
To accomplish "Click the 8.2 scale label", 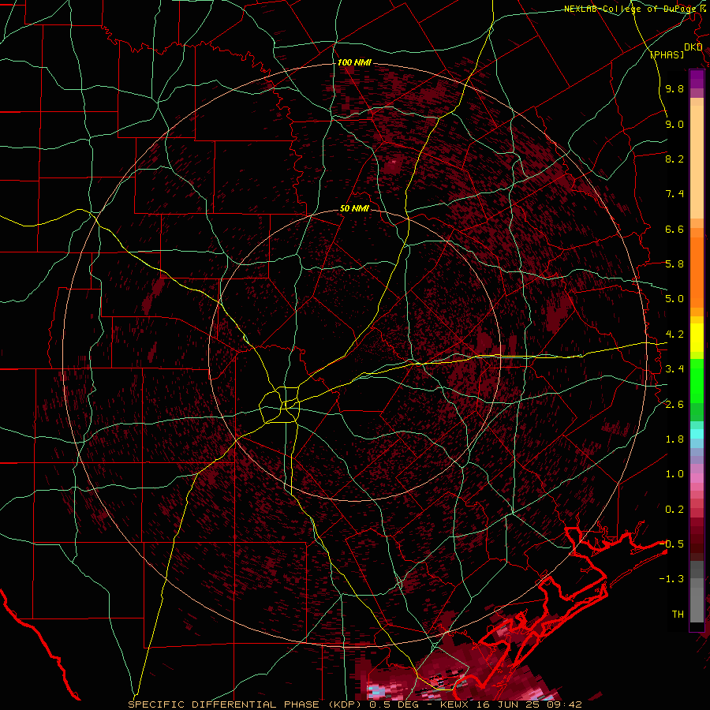I will pyautogui.click(x=674, y=159).
